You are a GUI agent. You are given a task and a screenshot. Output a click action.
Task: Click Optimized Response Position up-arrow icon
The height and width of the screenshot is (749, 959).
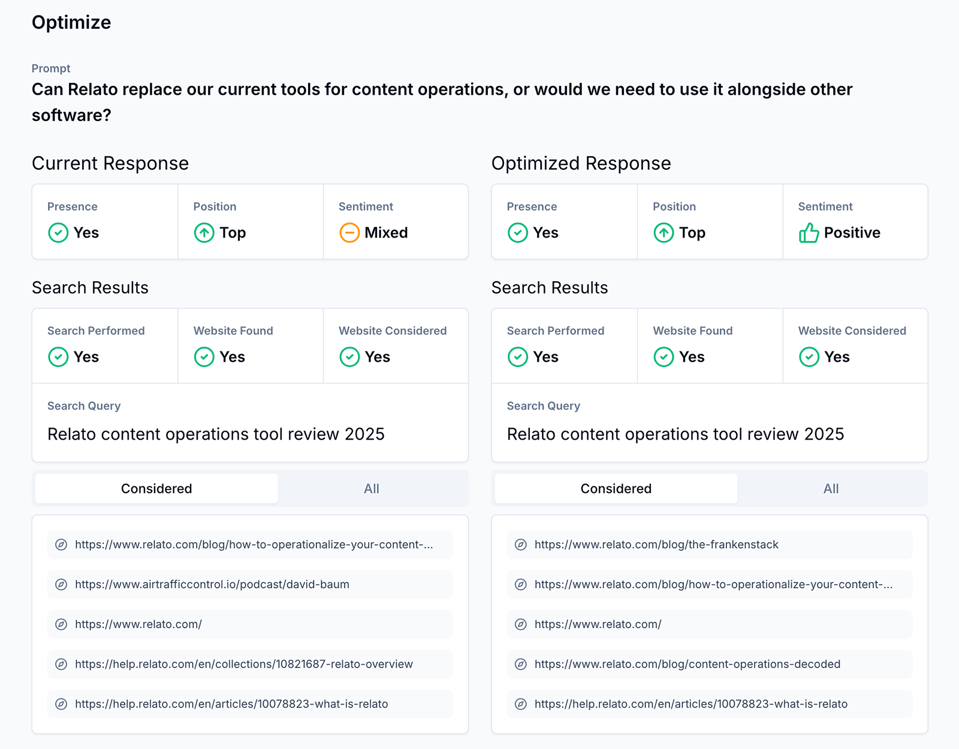pyautogui.click(x=664, y=233)
